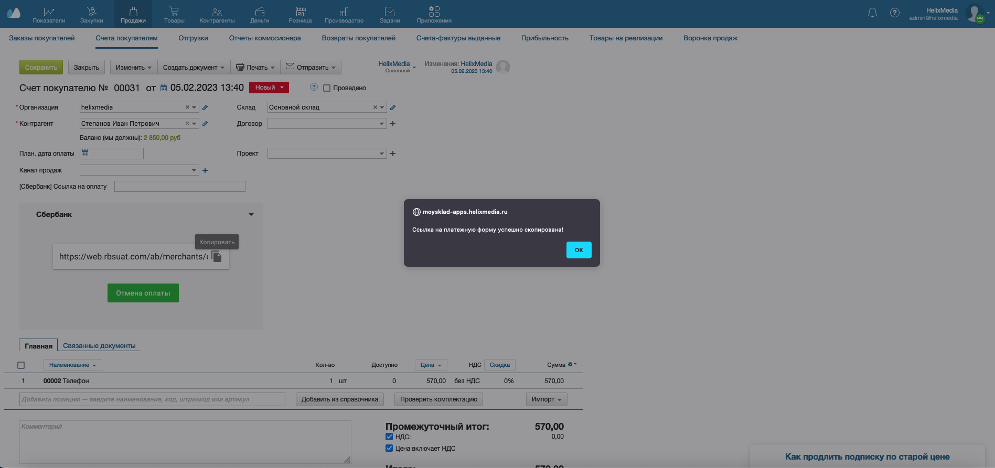Open the Деньги section
The image size is (995, 468).
tap(260, 15)
